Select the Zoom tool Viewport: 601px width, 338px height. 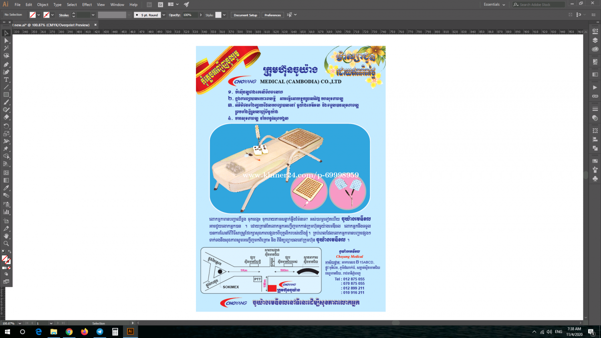click(x=6, y=243)
